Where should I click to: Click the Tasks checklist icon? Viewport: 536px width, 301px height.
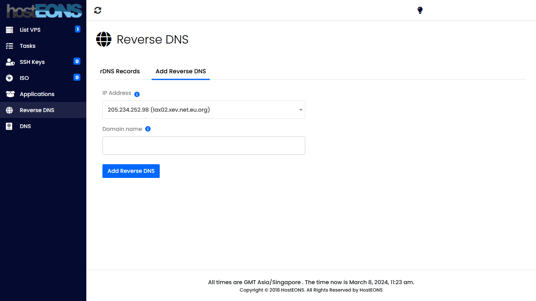(9, 46)
